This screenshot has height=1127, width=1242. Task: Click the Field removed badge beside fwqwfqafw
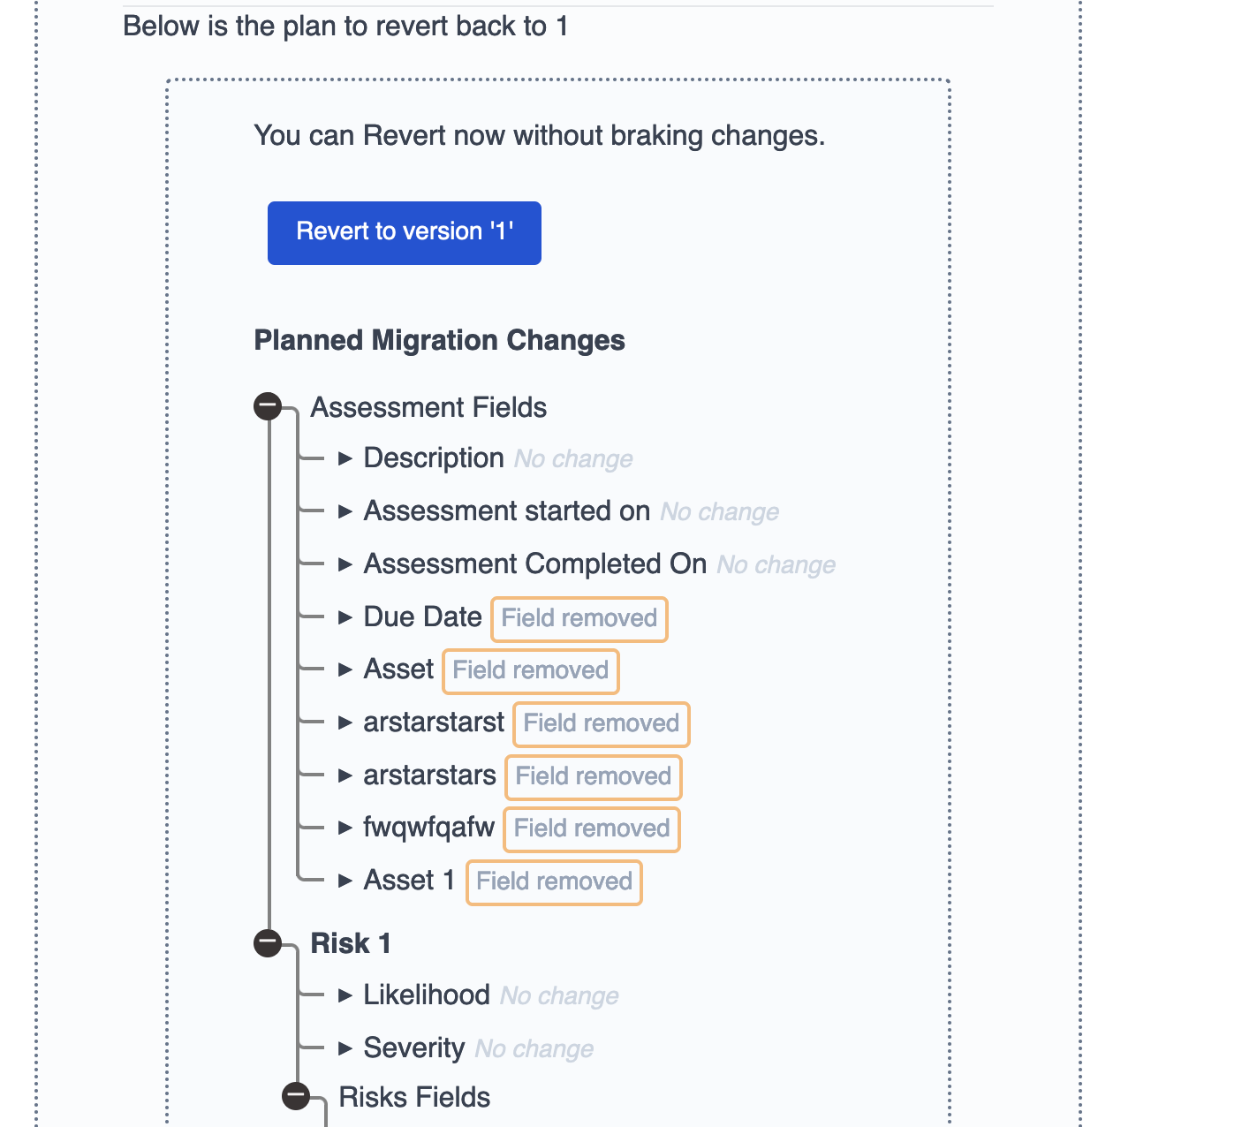(x=591, y=828)
